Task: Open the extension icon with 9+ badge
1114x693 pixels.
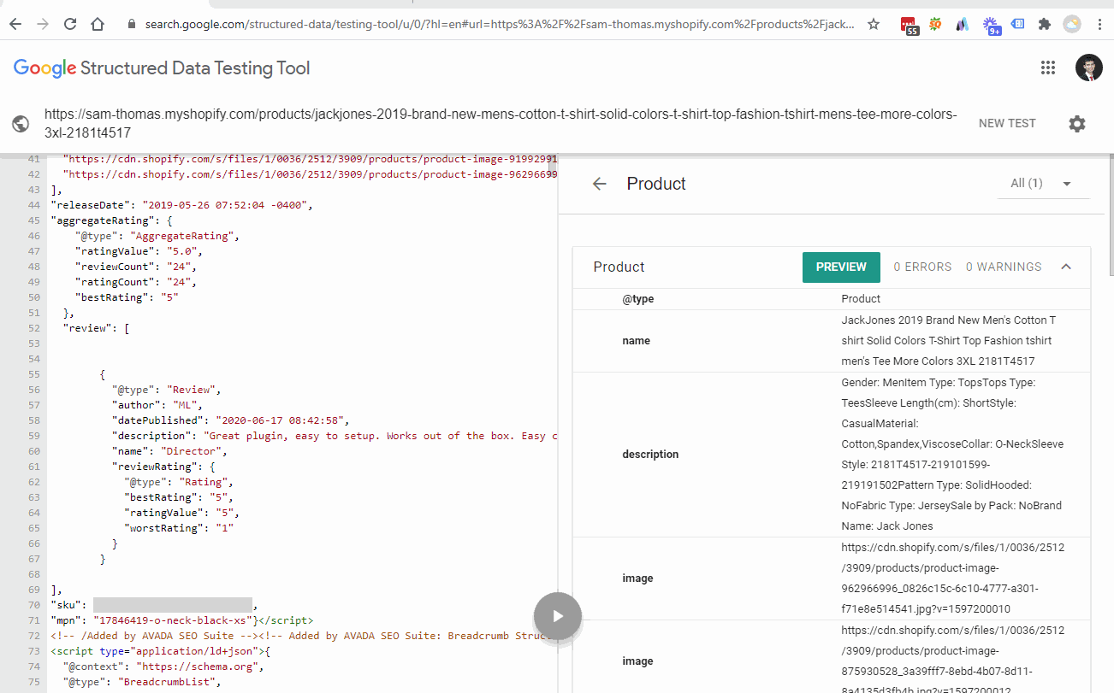Action: pyautogui.click(x=991, y=26)
